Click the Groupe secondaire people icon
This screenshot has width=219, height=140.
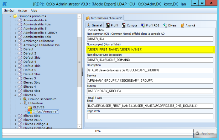coord(25,99)
